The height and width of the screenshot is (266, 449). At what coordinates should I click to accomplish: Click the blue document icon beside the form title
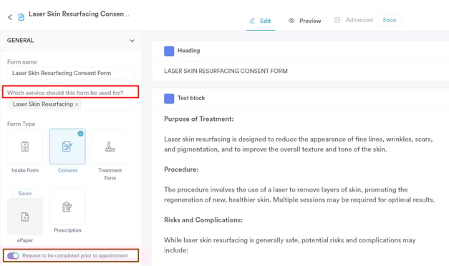point(21,17)
